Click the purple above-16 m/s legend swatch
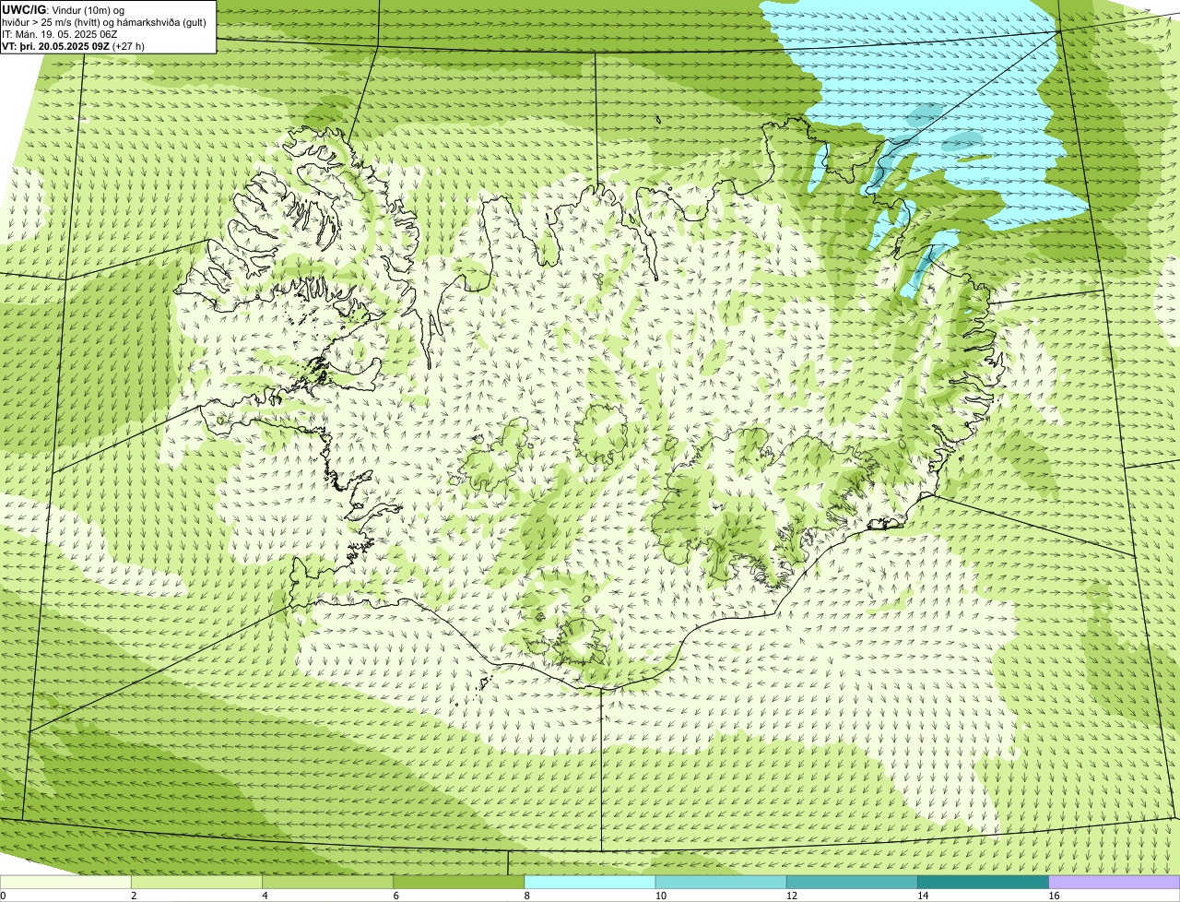 [1115, 883]
